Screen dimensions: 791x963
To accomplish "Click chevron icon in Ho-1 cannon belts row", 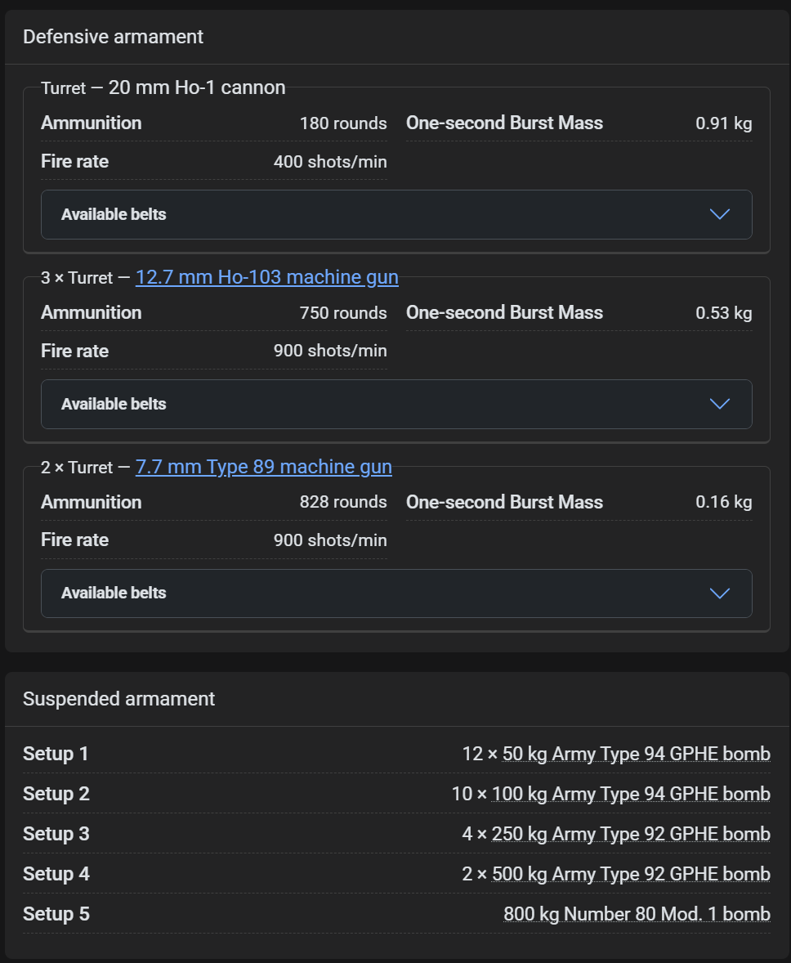I will click(x=720, y=214).
